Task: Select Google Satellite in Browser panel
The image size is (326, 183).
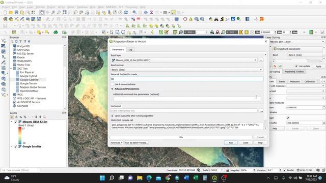Action: click(29, 80)
